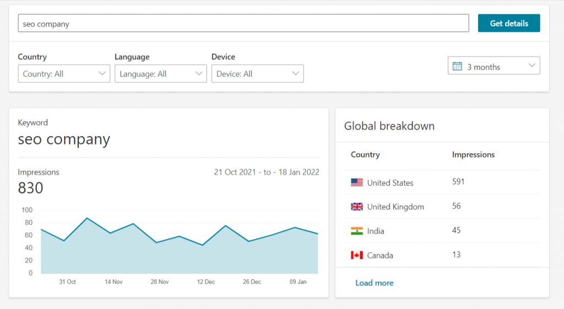Click the 14 Nov label on chart axis

[x=113, y=281]
